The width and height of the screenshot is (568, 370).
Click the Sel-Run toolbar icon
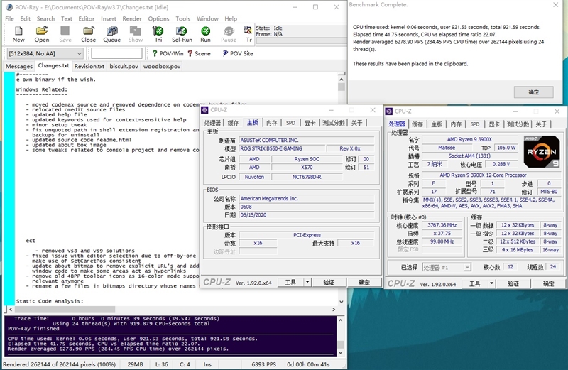tap(182, 34)
